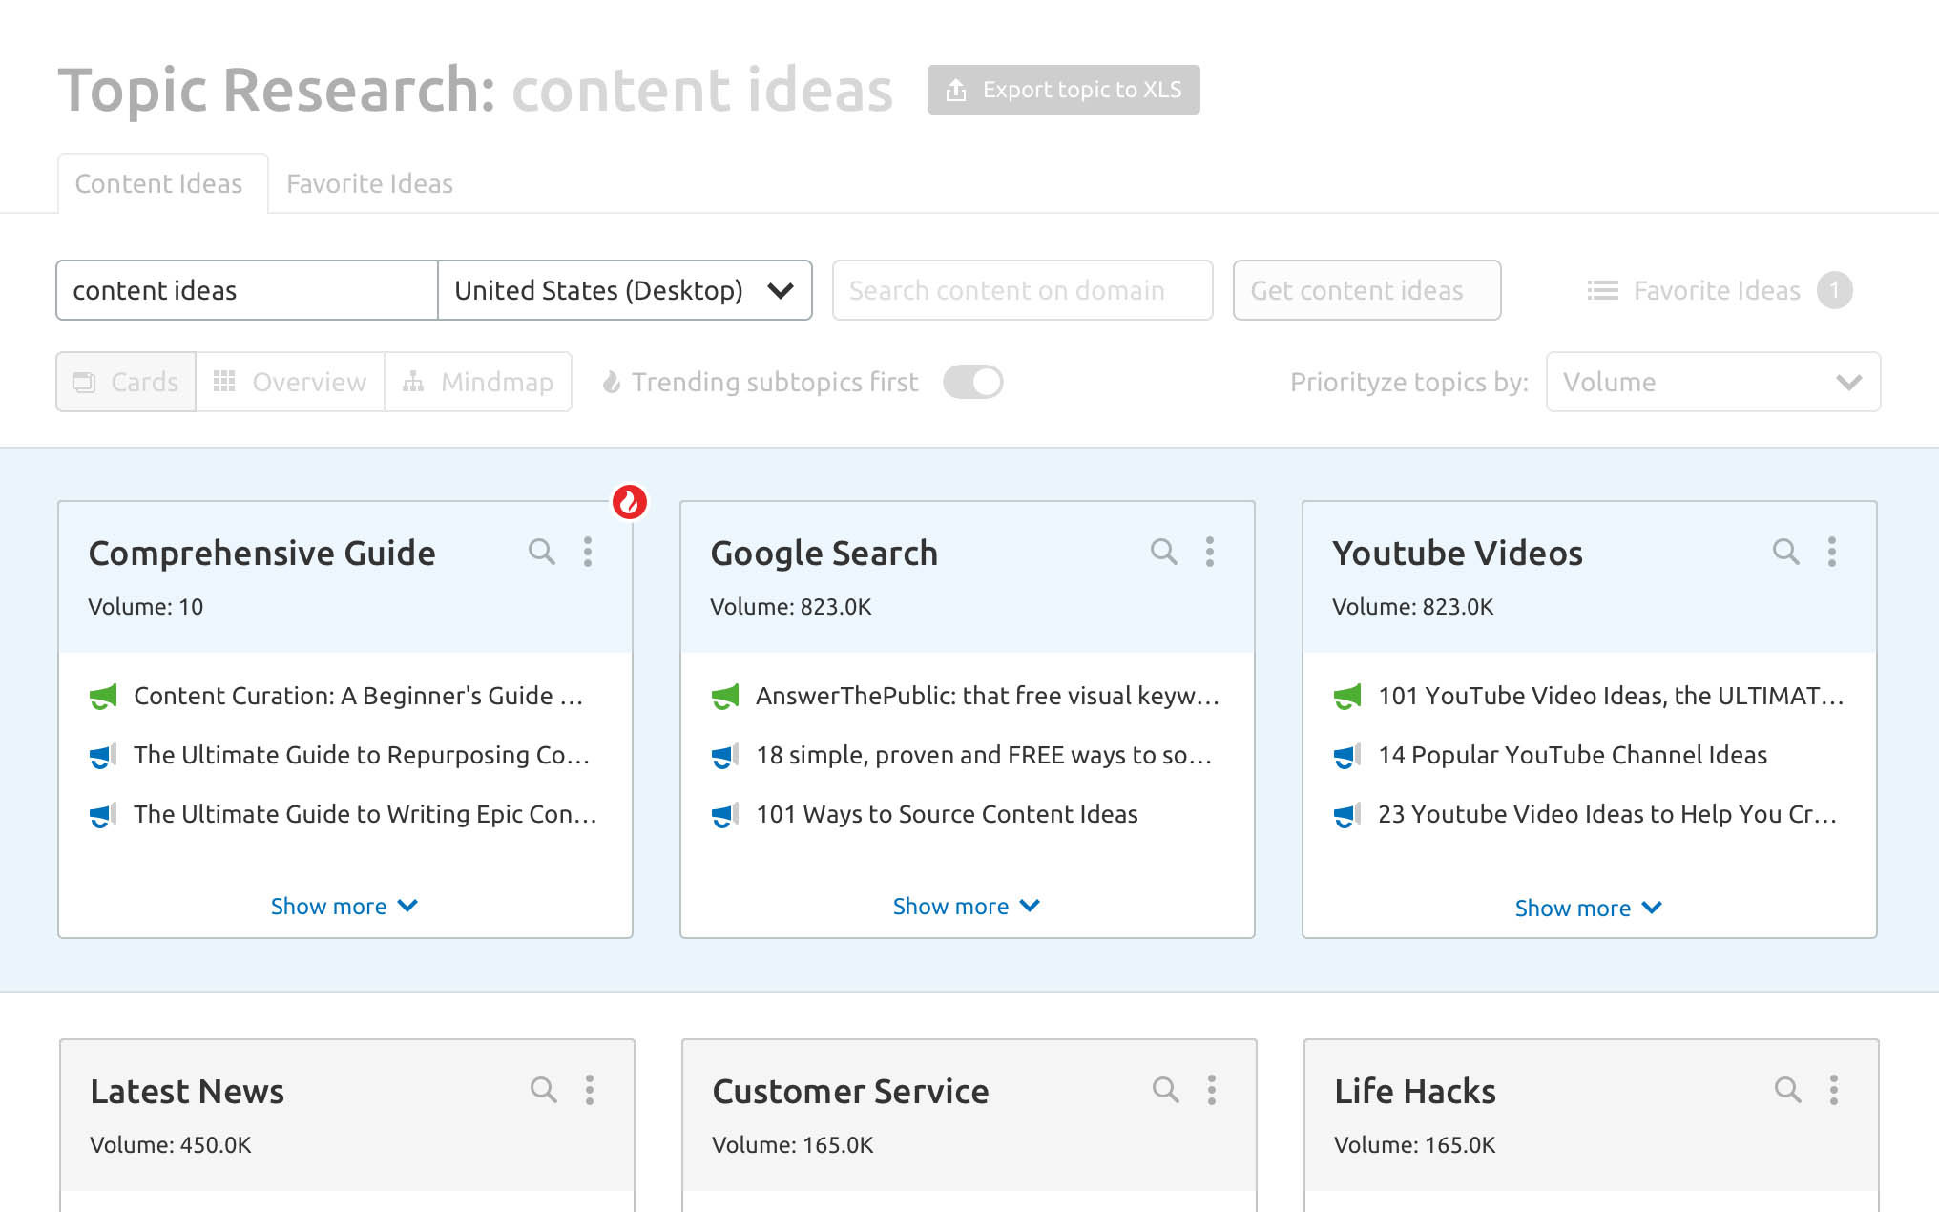The width and height of the screenshot is (1939, 1212).
Task: Click the green megaphone next to AnswerThePublic headline
Action: click(725, 697)
